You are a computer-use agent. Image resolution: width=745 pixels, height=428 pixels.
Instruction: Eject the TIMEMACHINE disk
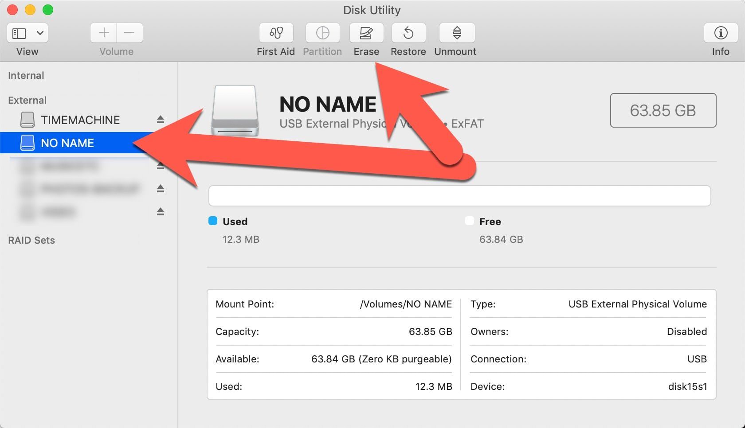click(160, 119)
